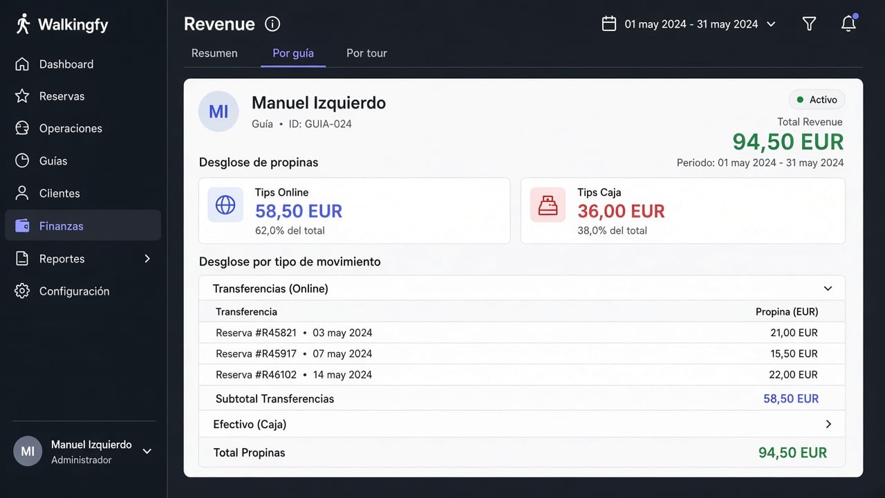Open Operaciones in the sidebar

pos(83,129)
